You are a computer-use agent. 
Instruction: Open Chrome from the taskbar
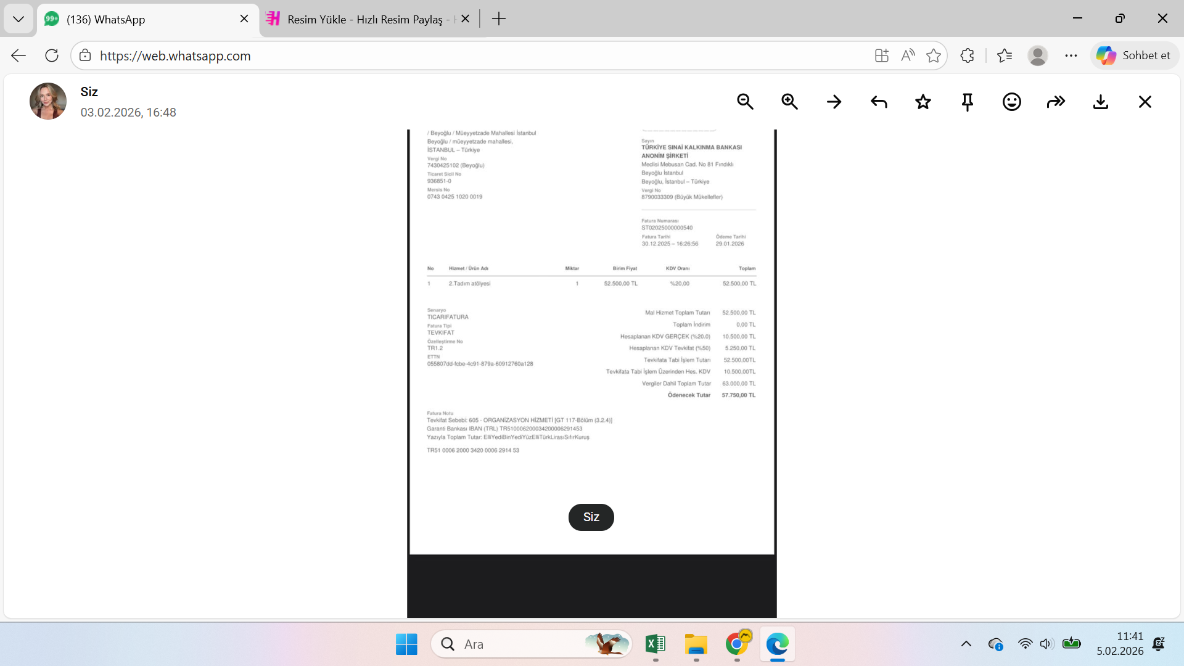pos(737,644)
